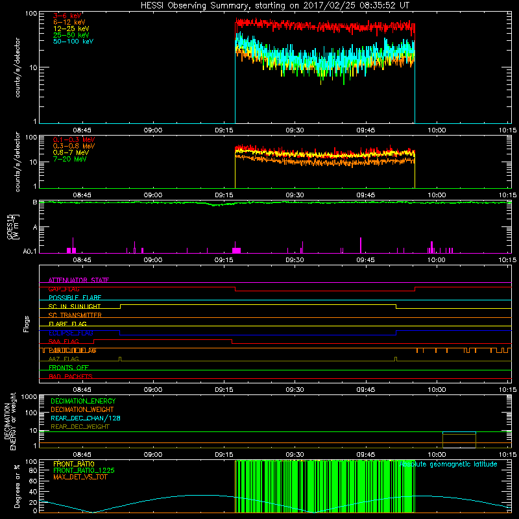519x519 pixels.
Task: Click the counts/s/detector axis title of top panel
Action: pyautogui.click(x=18, y=67)
